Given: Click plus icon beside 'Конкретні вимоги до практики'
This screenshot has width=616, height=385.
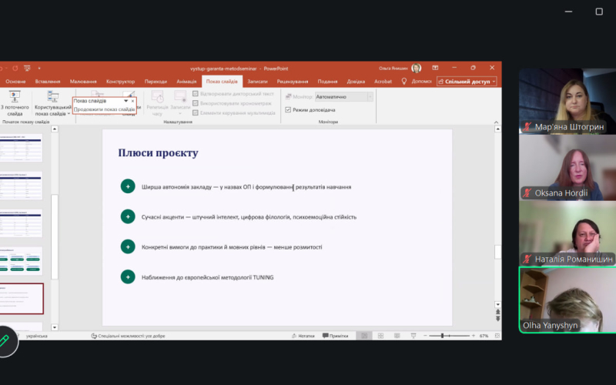Looking at the screenshot, I should pyautogui.click(x=128, y=246).
